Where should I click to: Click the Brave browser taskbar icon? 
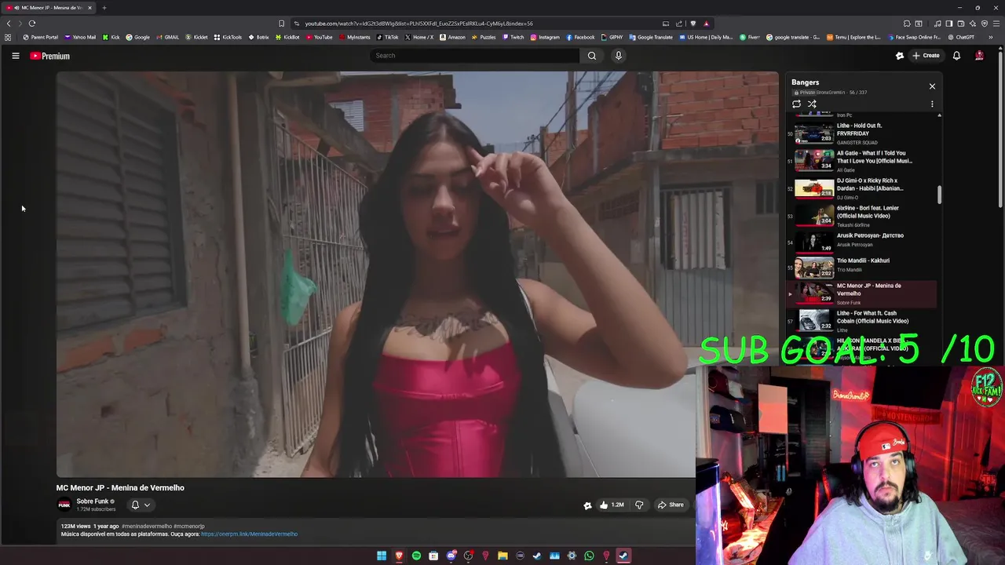tap(399, 556)
